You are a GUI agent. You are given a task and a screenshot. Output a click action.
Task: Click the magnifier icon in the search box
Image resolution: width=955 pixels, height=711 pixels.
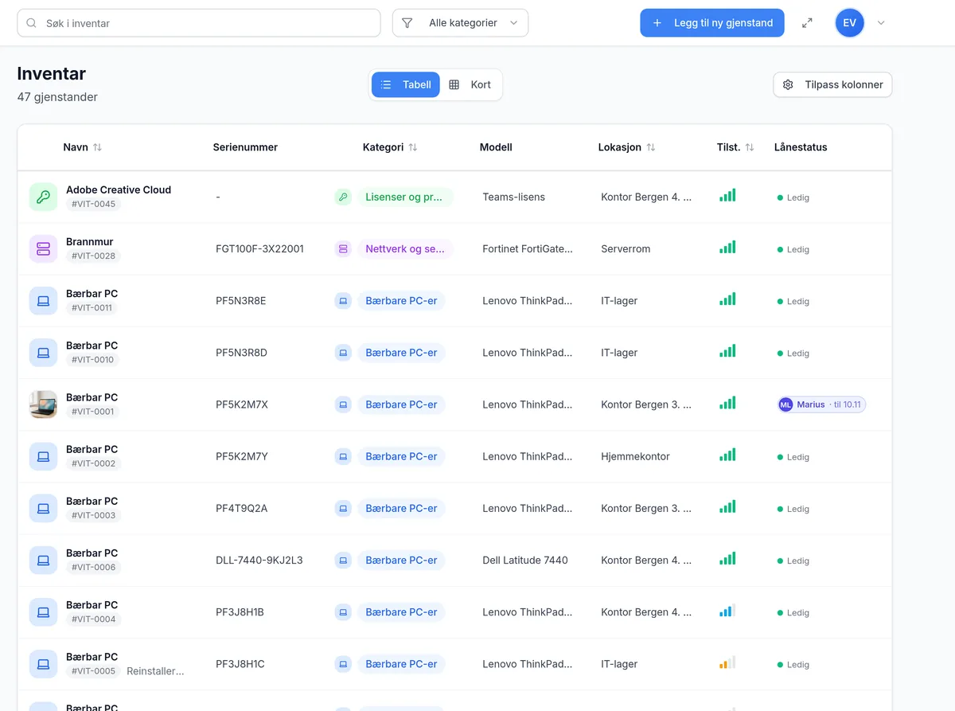32,23
